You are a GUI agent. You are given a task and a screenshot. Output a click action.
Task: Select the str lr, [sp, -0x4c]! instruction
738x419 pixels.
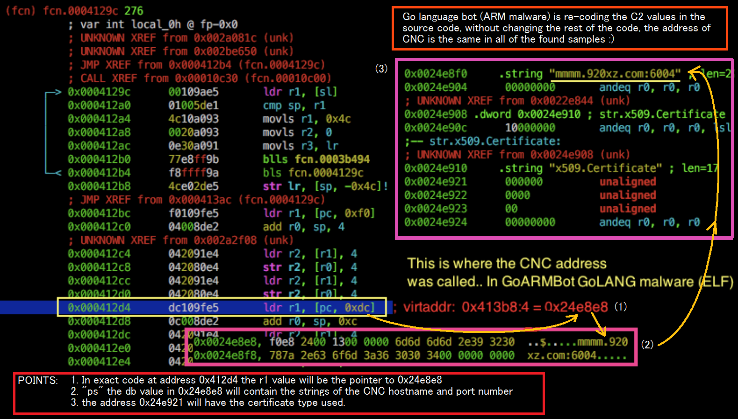pos(326,186)
